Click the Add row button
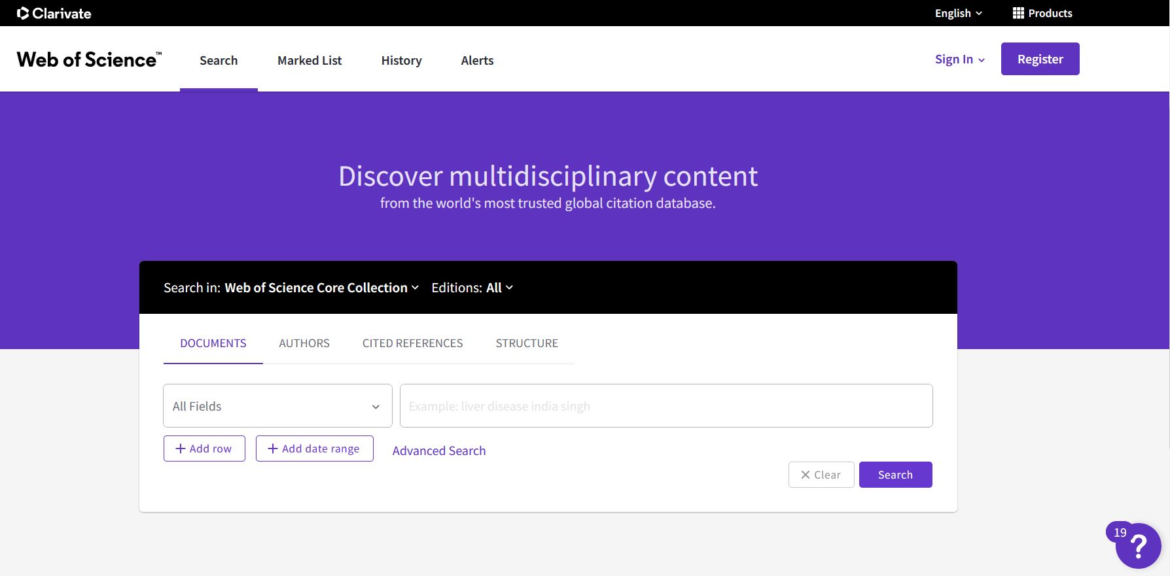1170x576 pixels. point(204,449)
